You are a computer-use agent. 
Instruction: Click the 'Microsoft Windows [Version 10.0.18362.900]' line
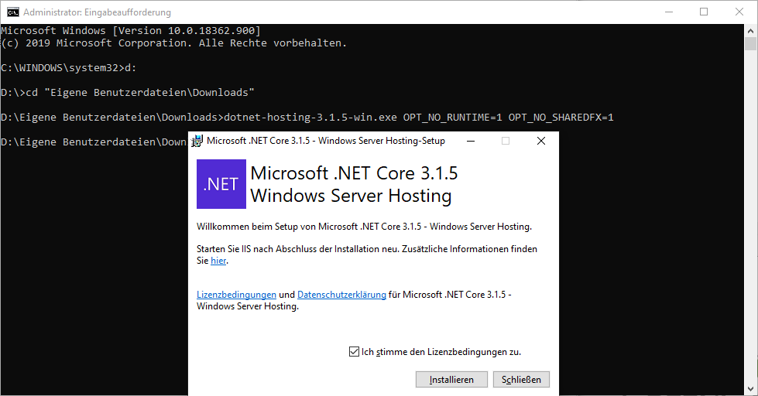click(131, 31)
